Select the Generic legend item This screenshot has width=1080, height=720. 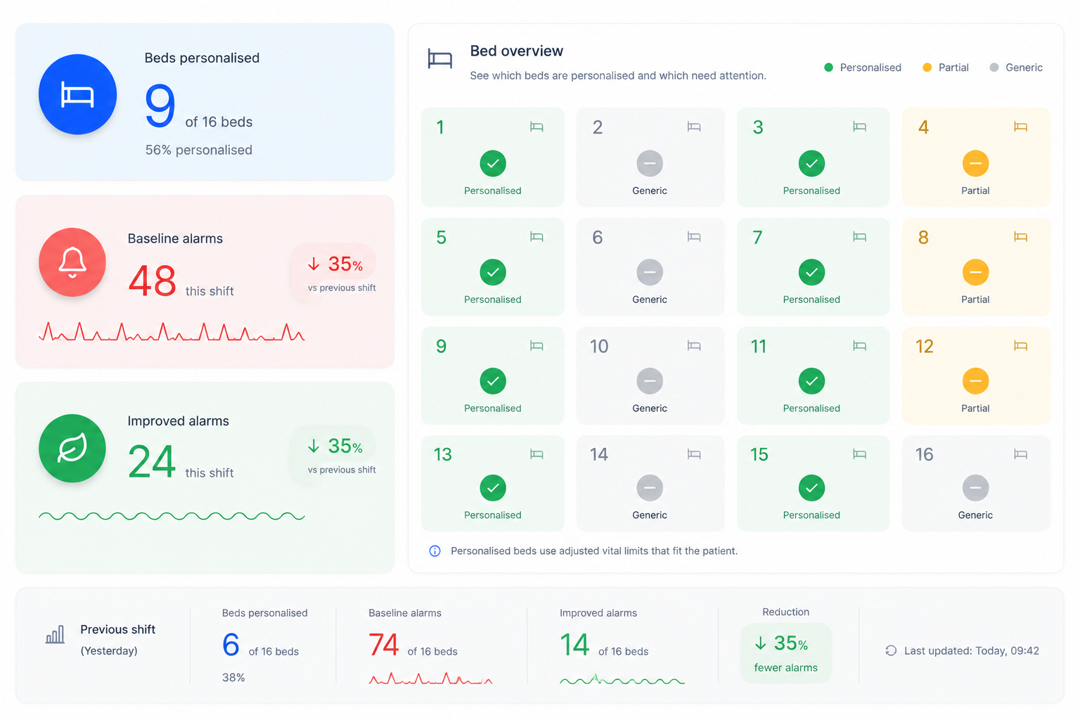click(1016, 67)
